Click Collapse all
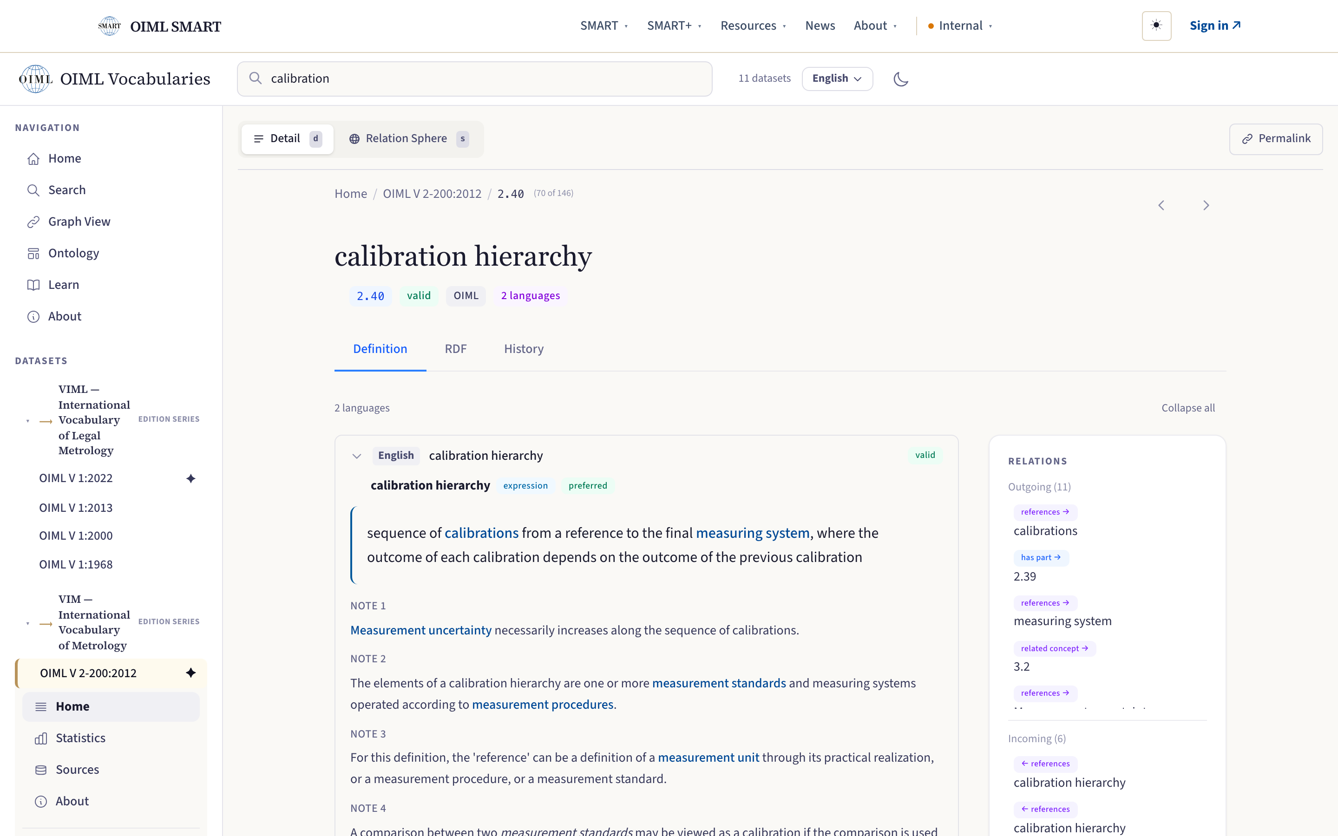The image size is (1338, 836). tap(1188, 408)
